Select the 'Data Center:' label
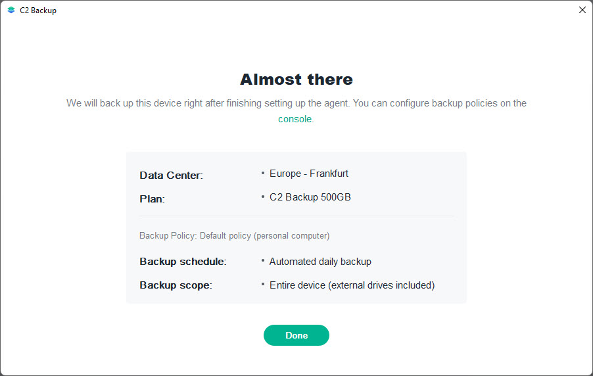 [171, 176]
